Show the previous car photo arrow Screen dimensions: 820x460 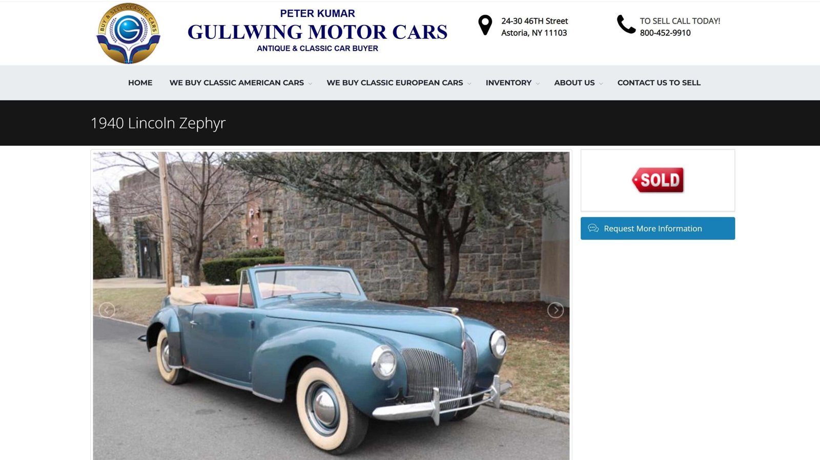(107, 310)
